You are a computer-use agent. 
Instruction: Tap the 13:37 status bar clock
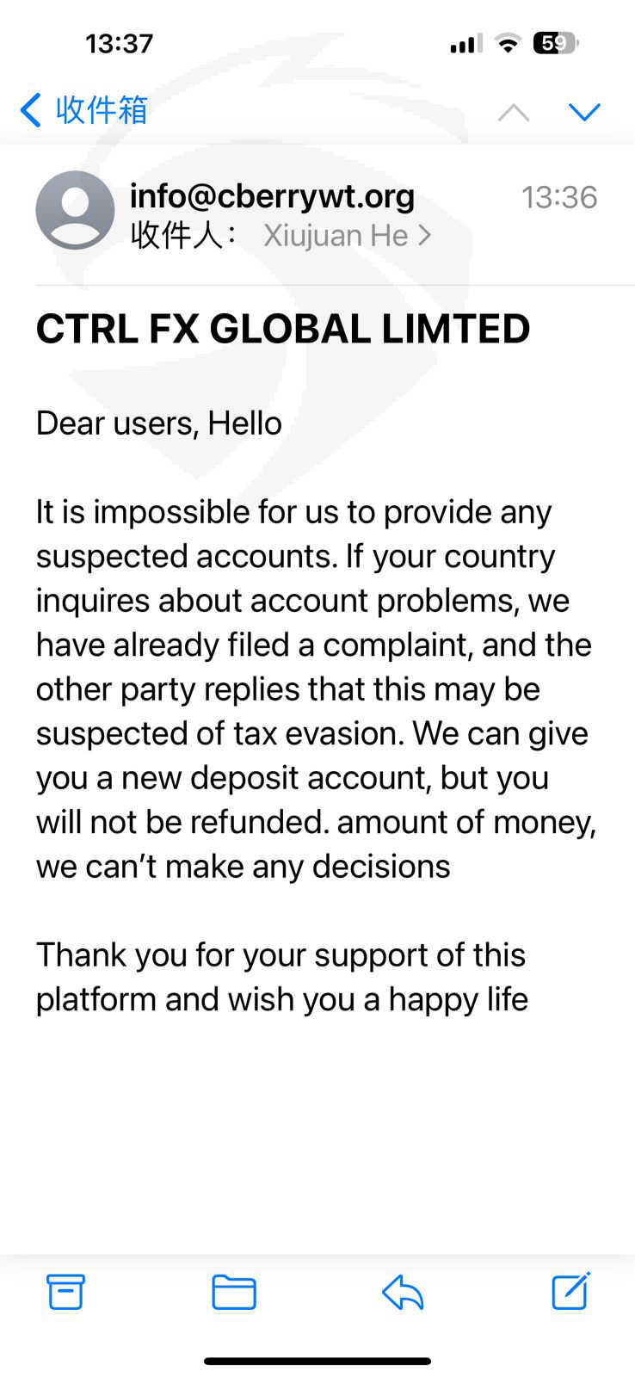coord(119,43)
